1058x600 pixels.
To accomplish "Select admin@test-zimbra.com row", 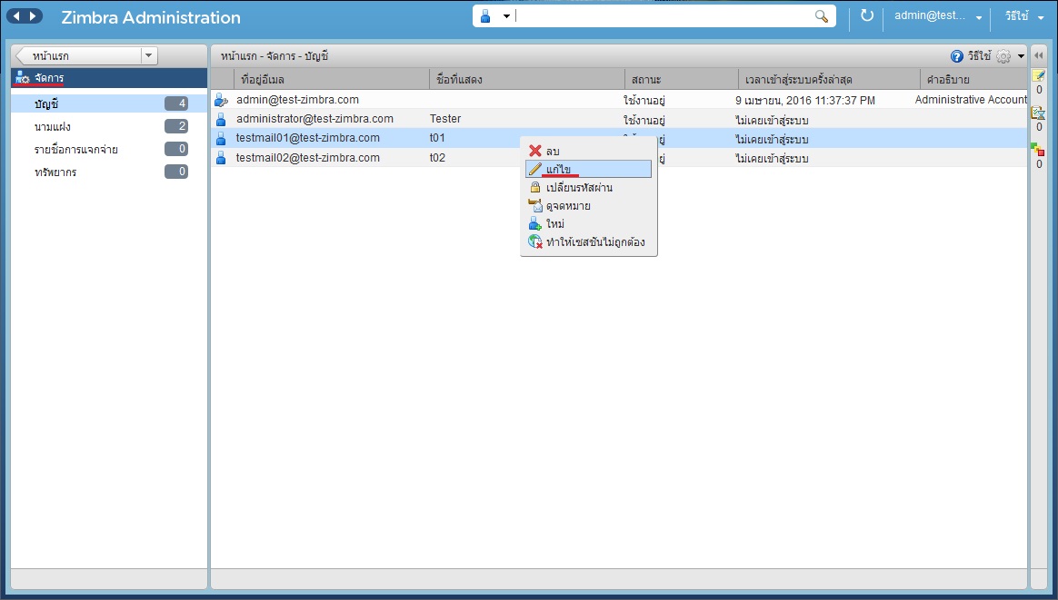I will (x=619, y=100).
